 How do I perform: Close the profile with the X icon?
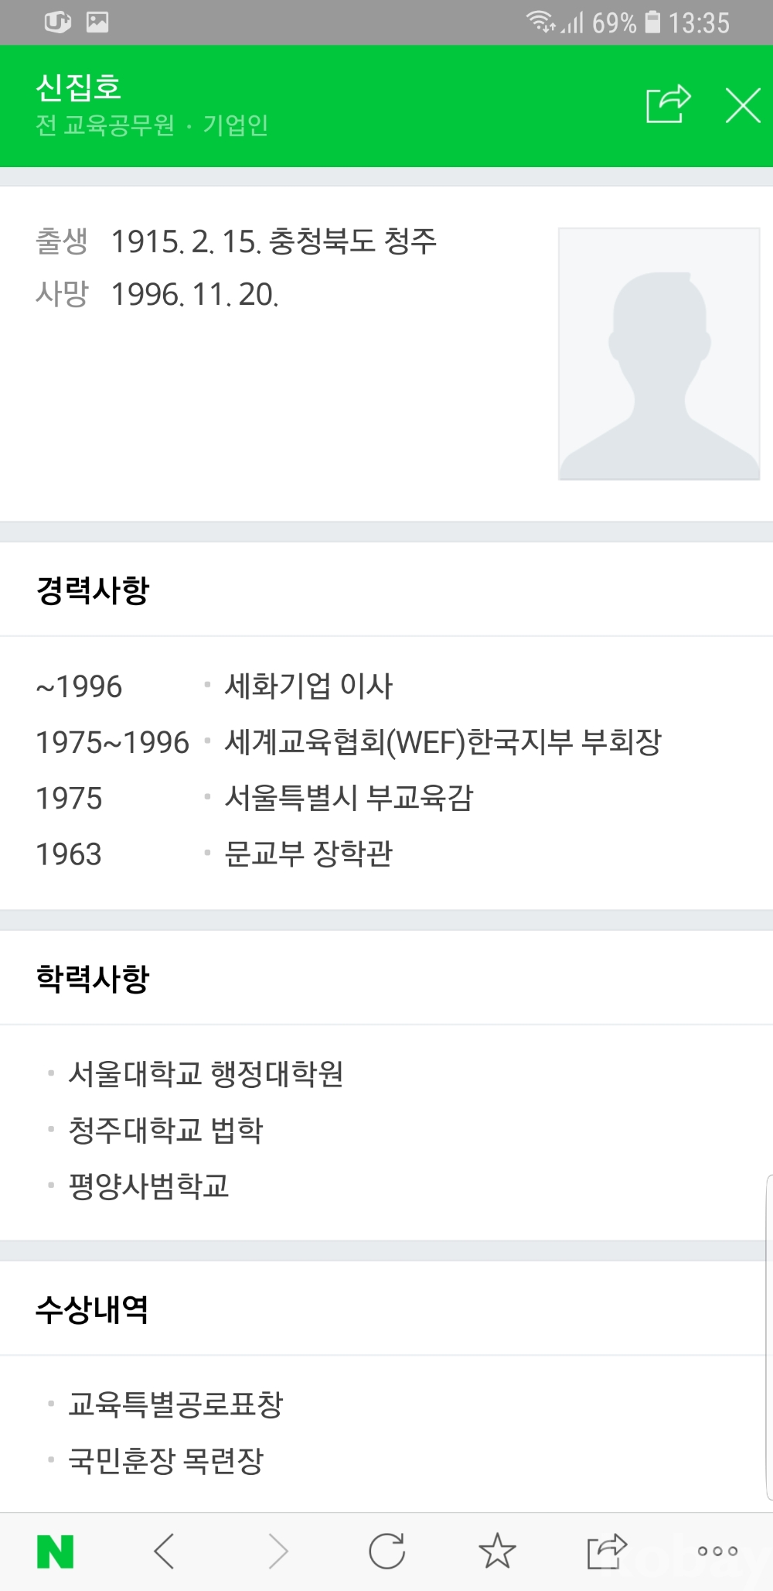click(743, 105)
